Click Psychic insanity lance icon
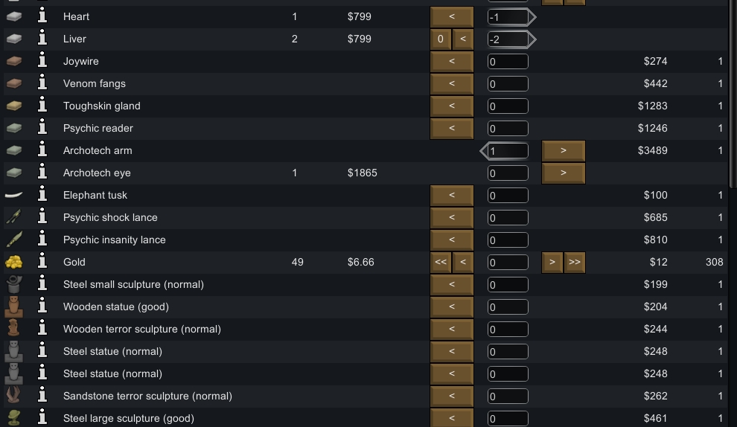Viewport: 737px width, 427px height. (13, 240)
